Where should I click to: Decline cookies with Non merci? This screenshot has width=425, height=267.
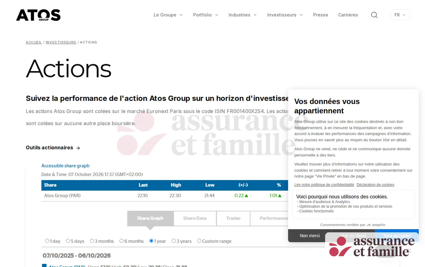pos(310,236)
